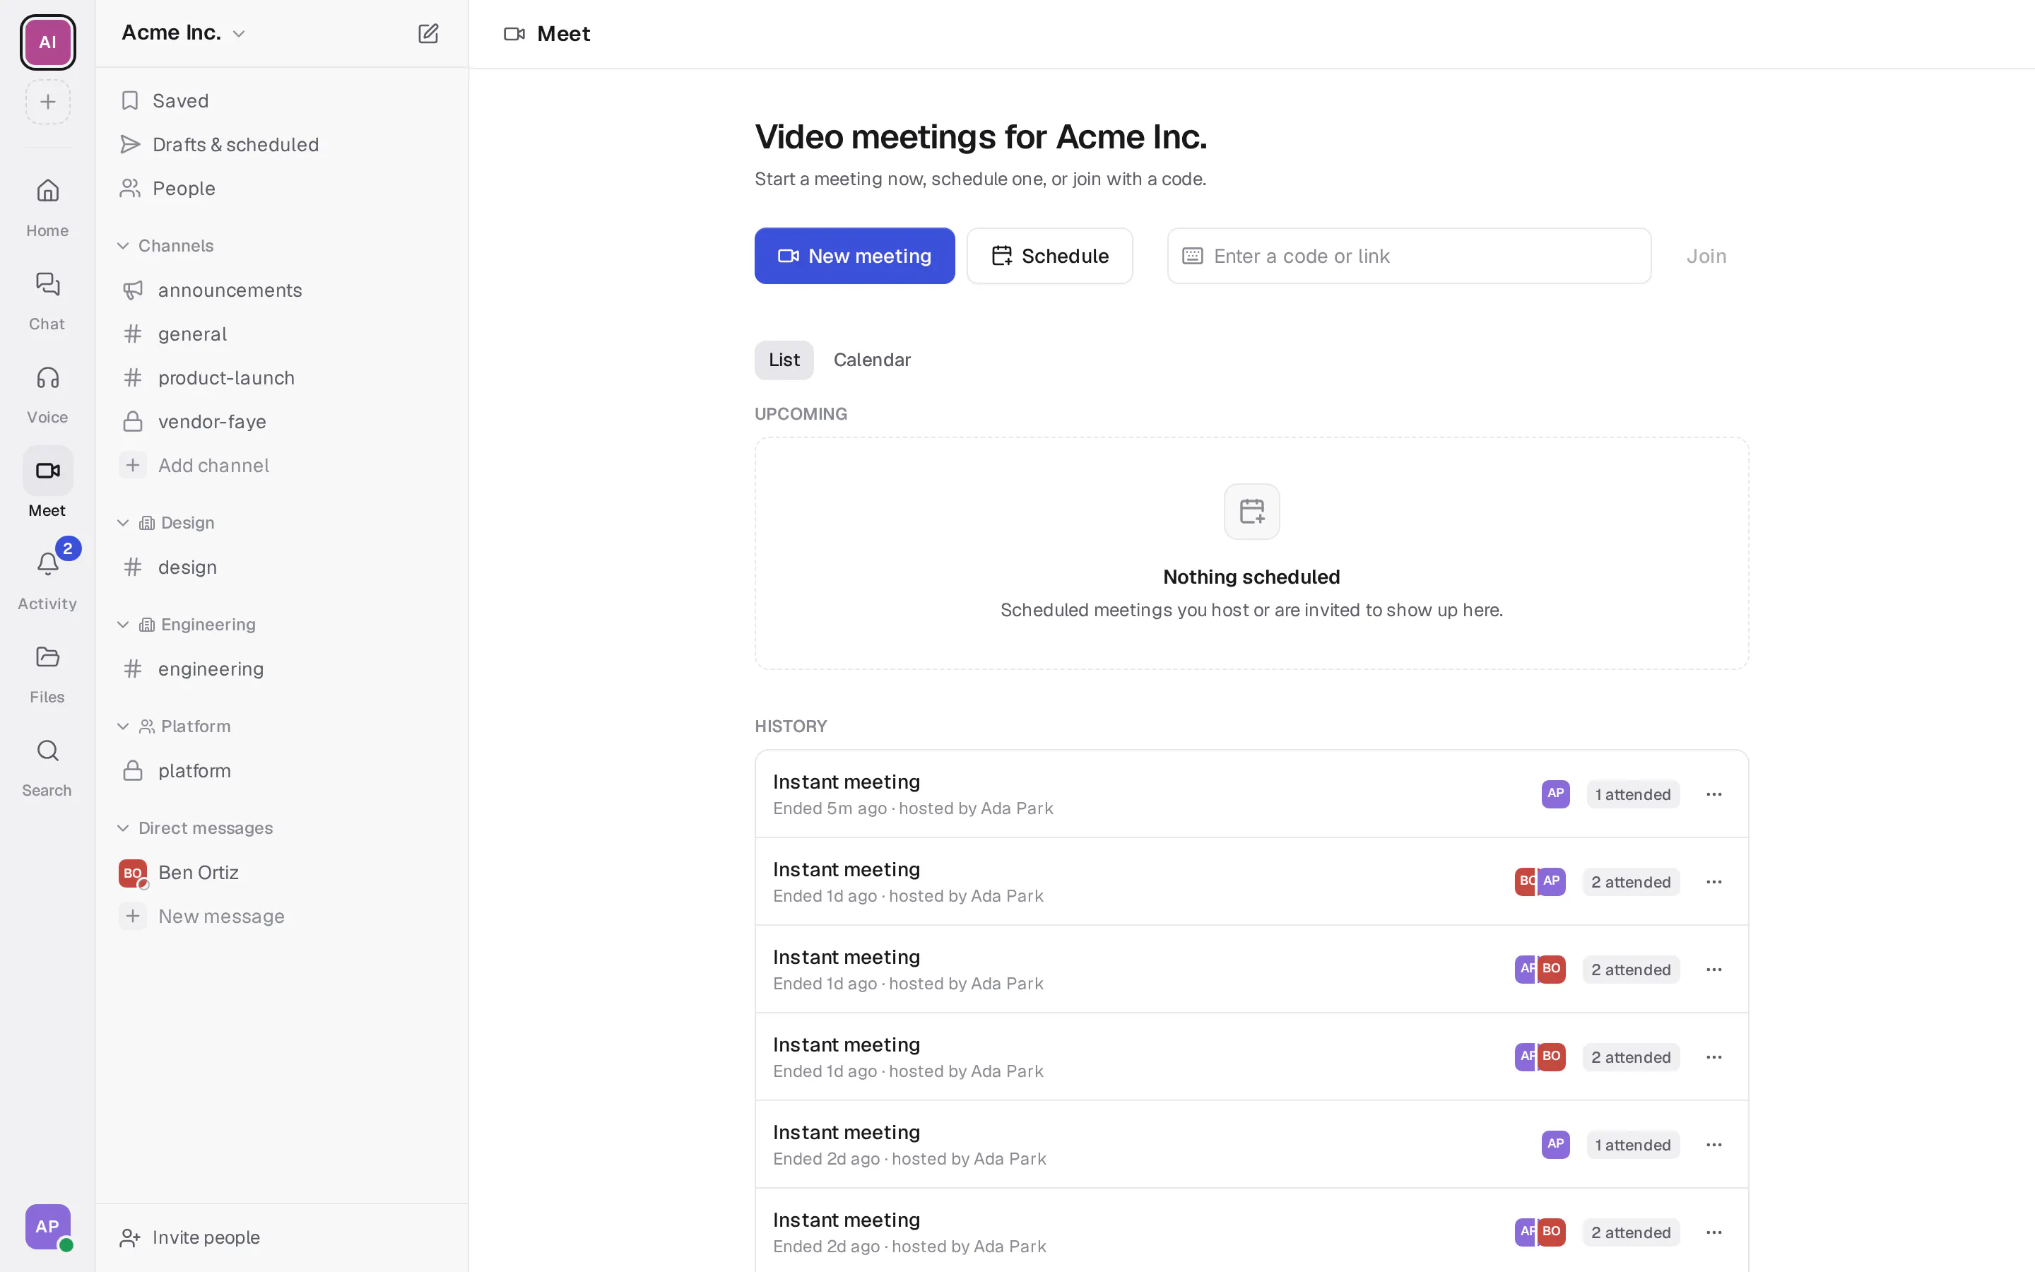The width and height of the screenshot is (2035, 1272).
Task: Click the Join button
Action: [1706, 256]
